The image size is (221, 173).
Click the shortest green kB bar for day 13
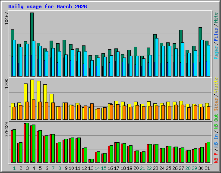(92, 160)
